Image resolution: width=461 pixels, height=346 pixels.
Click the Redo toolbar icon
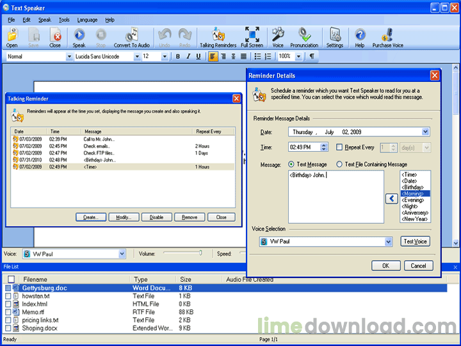pyautogui.click(x=184, y=37)
